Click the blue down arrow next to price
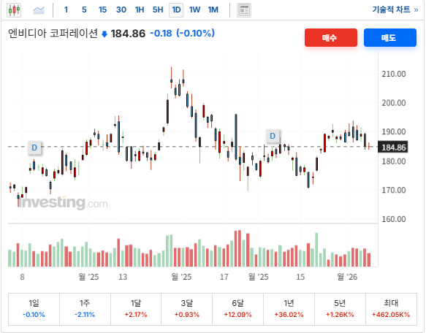This screenshot has width=426, height=333. pyautogui.click(x=104, y=34)
